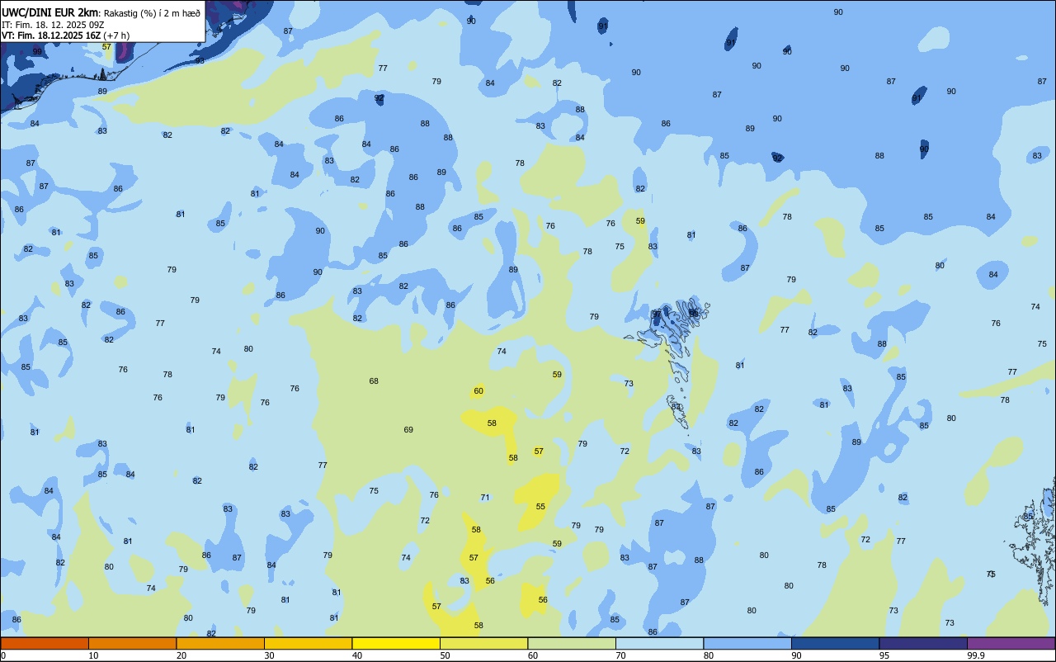Pick the pale yellow 50–60 legend segment
The width and height of the screenshot is (1056, 662).
(x=483, y=643)
